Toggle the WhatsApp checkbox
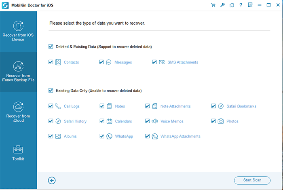 coord(102,136)
